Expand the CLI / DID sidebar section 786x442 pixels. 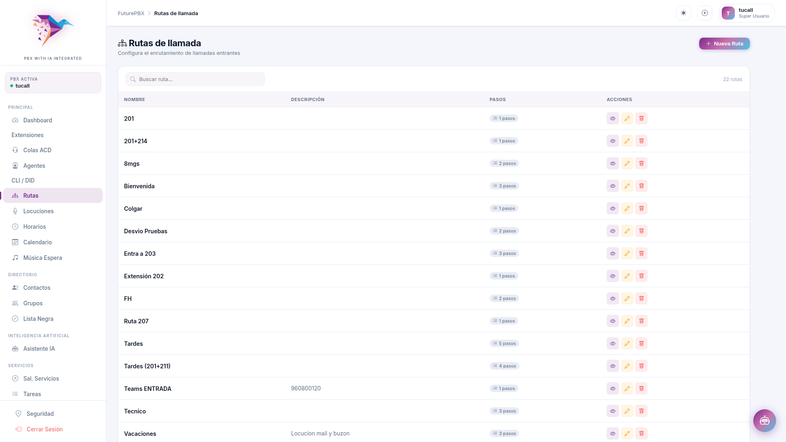coord(23,180)
